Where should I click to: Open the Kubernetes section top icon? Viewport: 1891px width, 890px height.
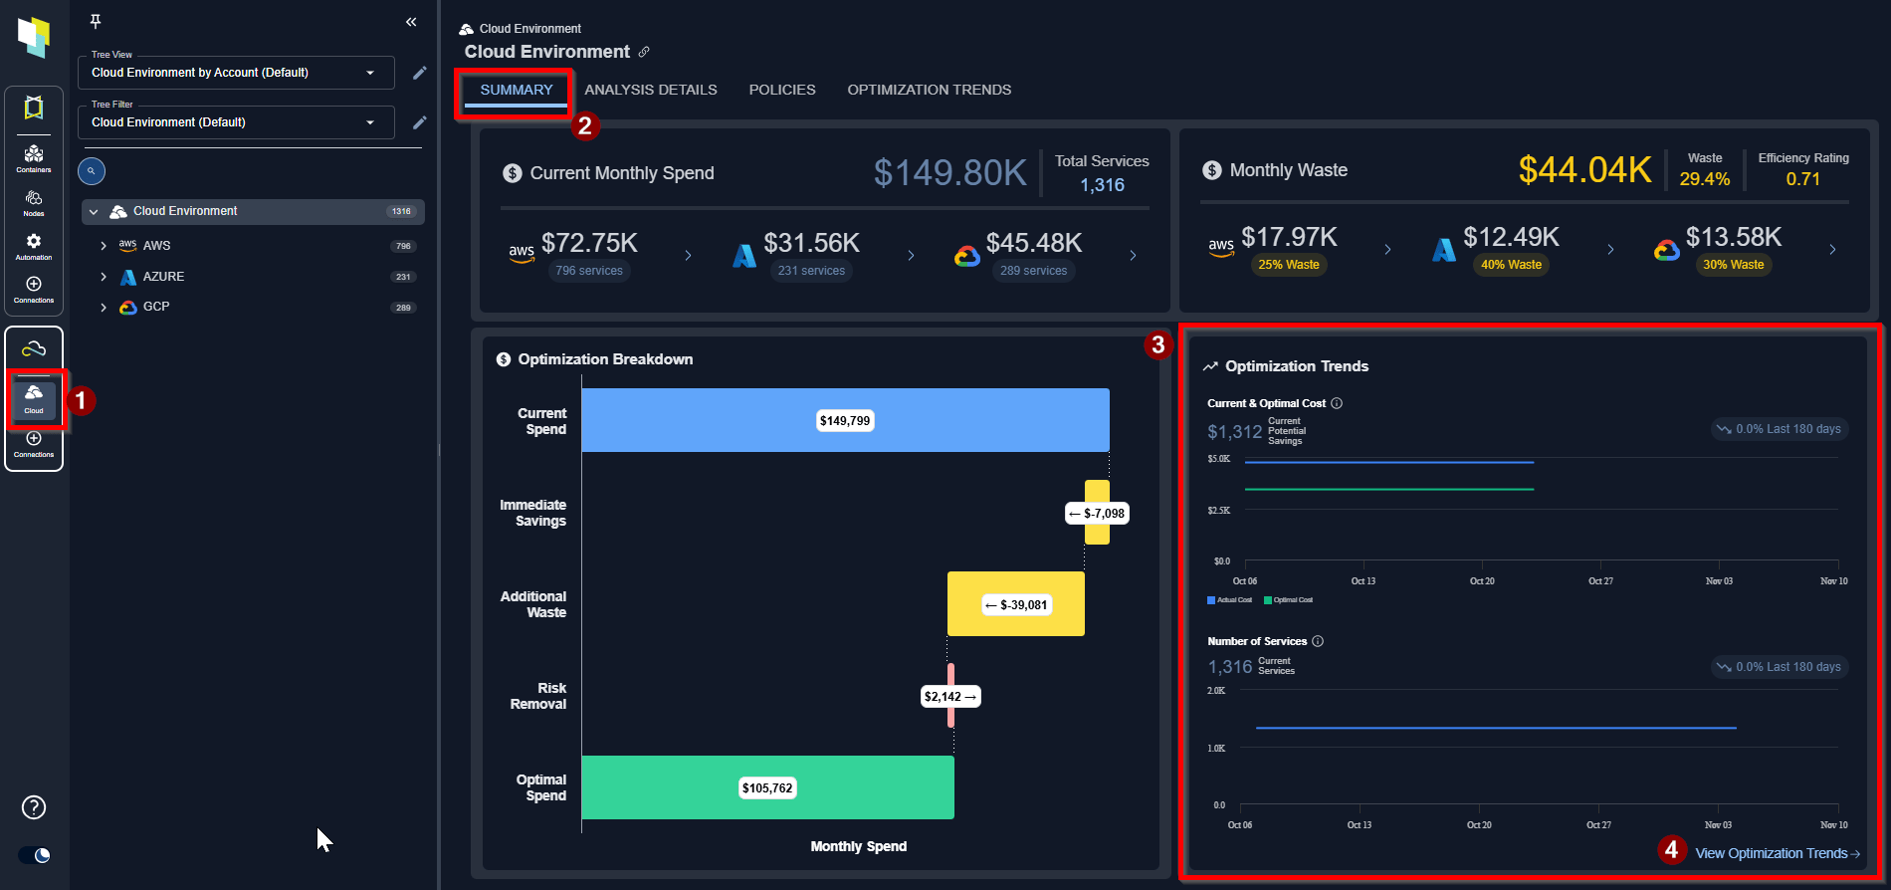click(x=34, y=108)
